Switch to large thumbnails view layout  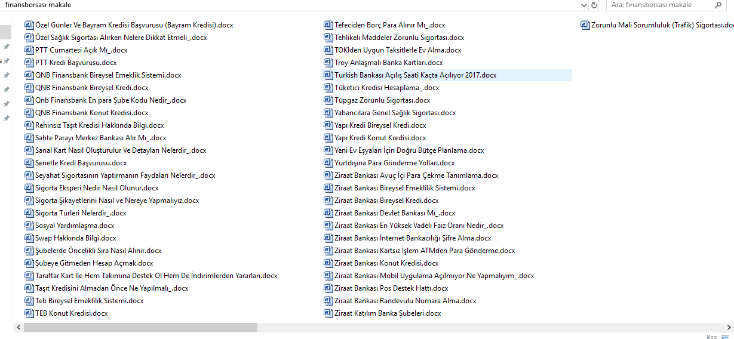(726, 337)
